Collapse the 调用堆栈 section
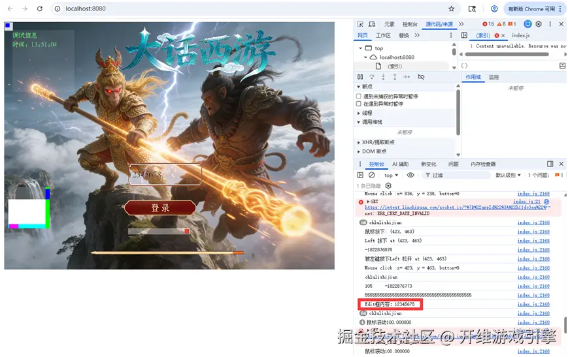 (359, 122)
